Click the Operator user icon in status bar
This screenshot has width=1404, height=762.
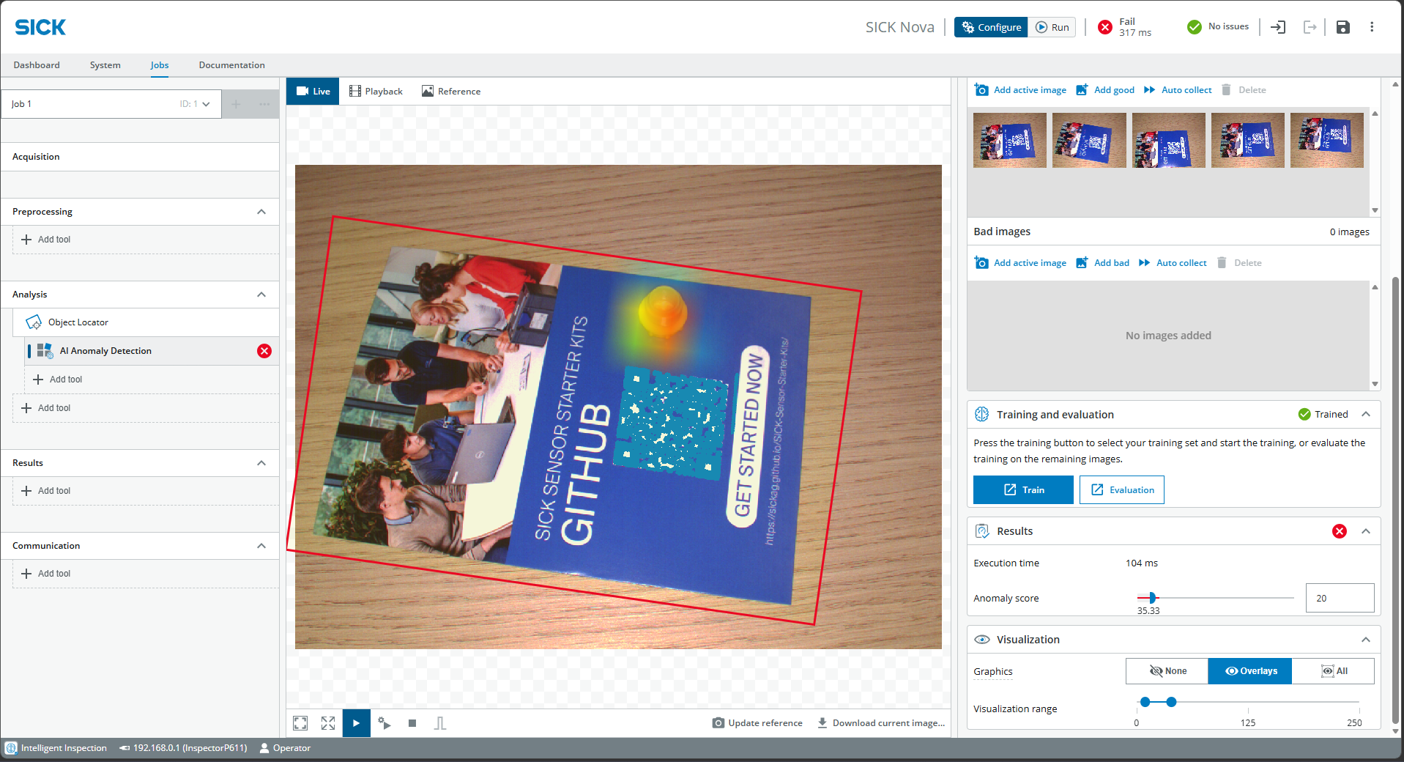[264, 748]
